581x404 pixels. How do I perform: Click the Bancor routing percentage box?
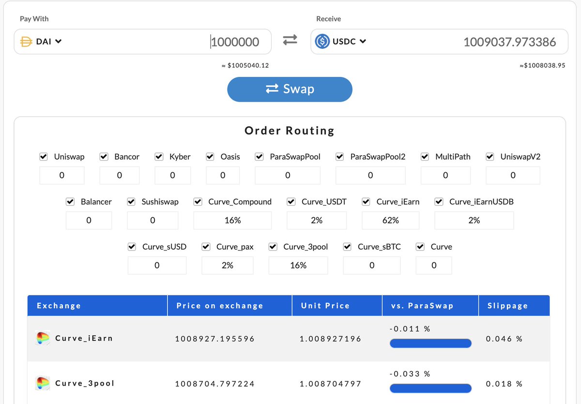coord(120,175)
